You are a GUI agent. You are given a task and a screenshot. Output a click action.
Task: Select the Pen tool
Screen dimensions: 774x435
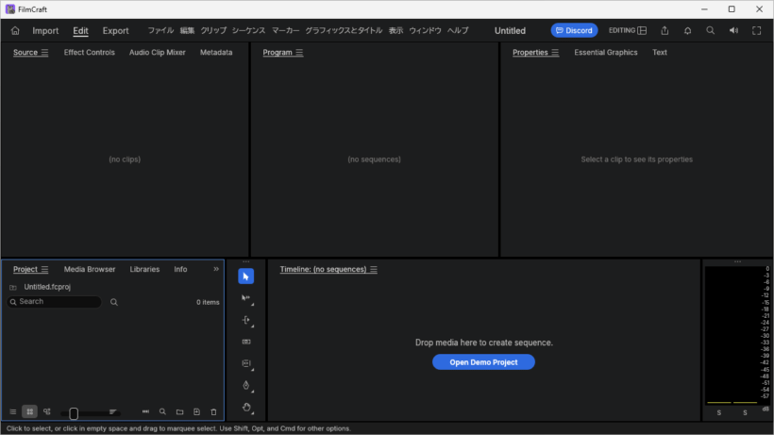point(245,385)
